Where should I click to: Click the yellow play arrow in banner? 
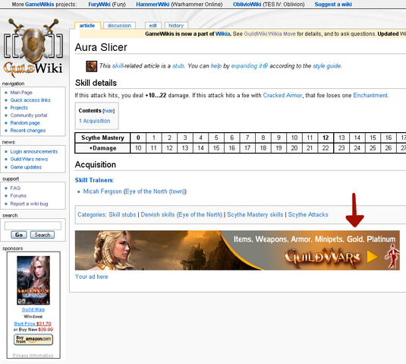point(373,257)
